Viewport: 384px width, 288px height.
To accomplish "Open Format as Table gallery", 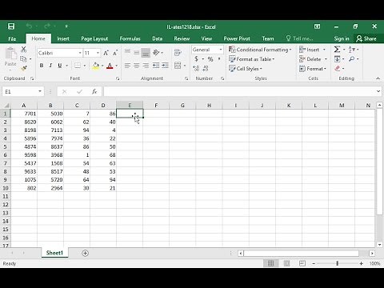I will (x=251, y=59).
